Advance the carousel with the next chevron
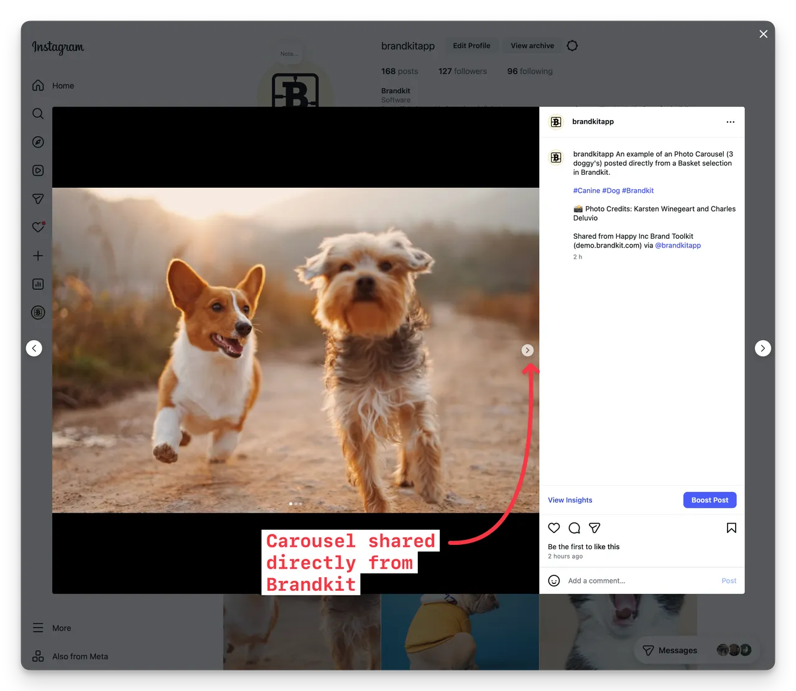Image resolution: width=796 pixels, height=691 pixels. coord(527,350)
